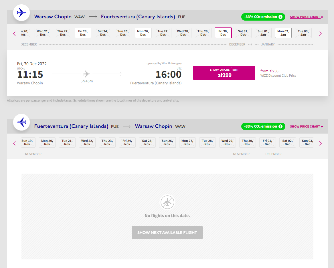Click 'operated by Wizz Air Hungary' text

164,63
